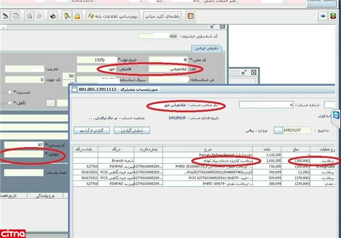Click the green plus icon at top right
The width and height of the screenshot is (341, 238).
tap(333, 16)
